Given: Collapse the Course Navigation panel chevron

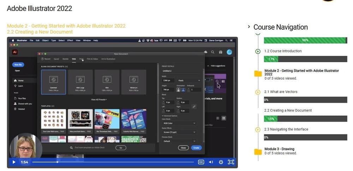Looking at the screenshot, I should click(x=249, y=27).
